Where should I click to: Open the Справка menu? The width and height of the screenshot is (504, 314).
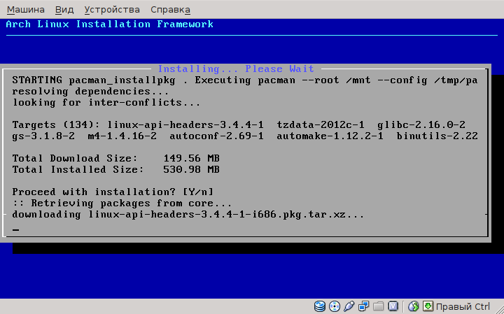[170, 10]
